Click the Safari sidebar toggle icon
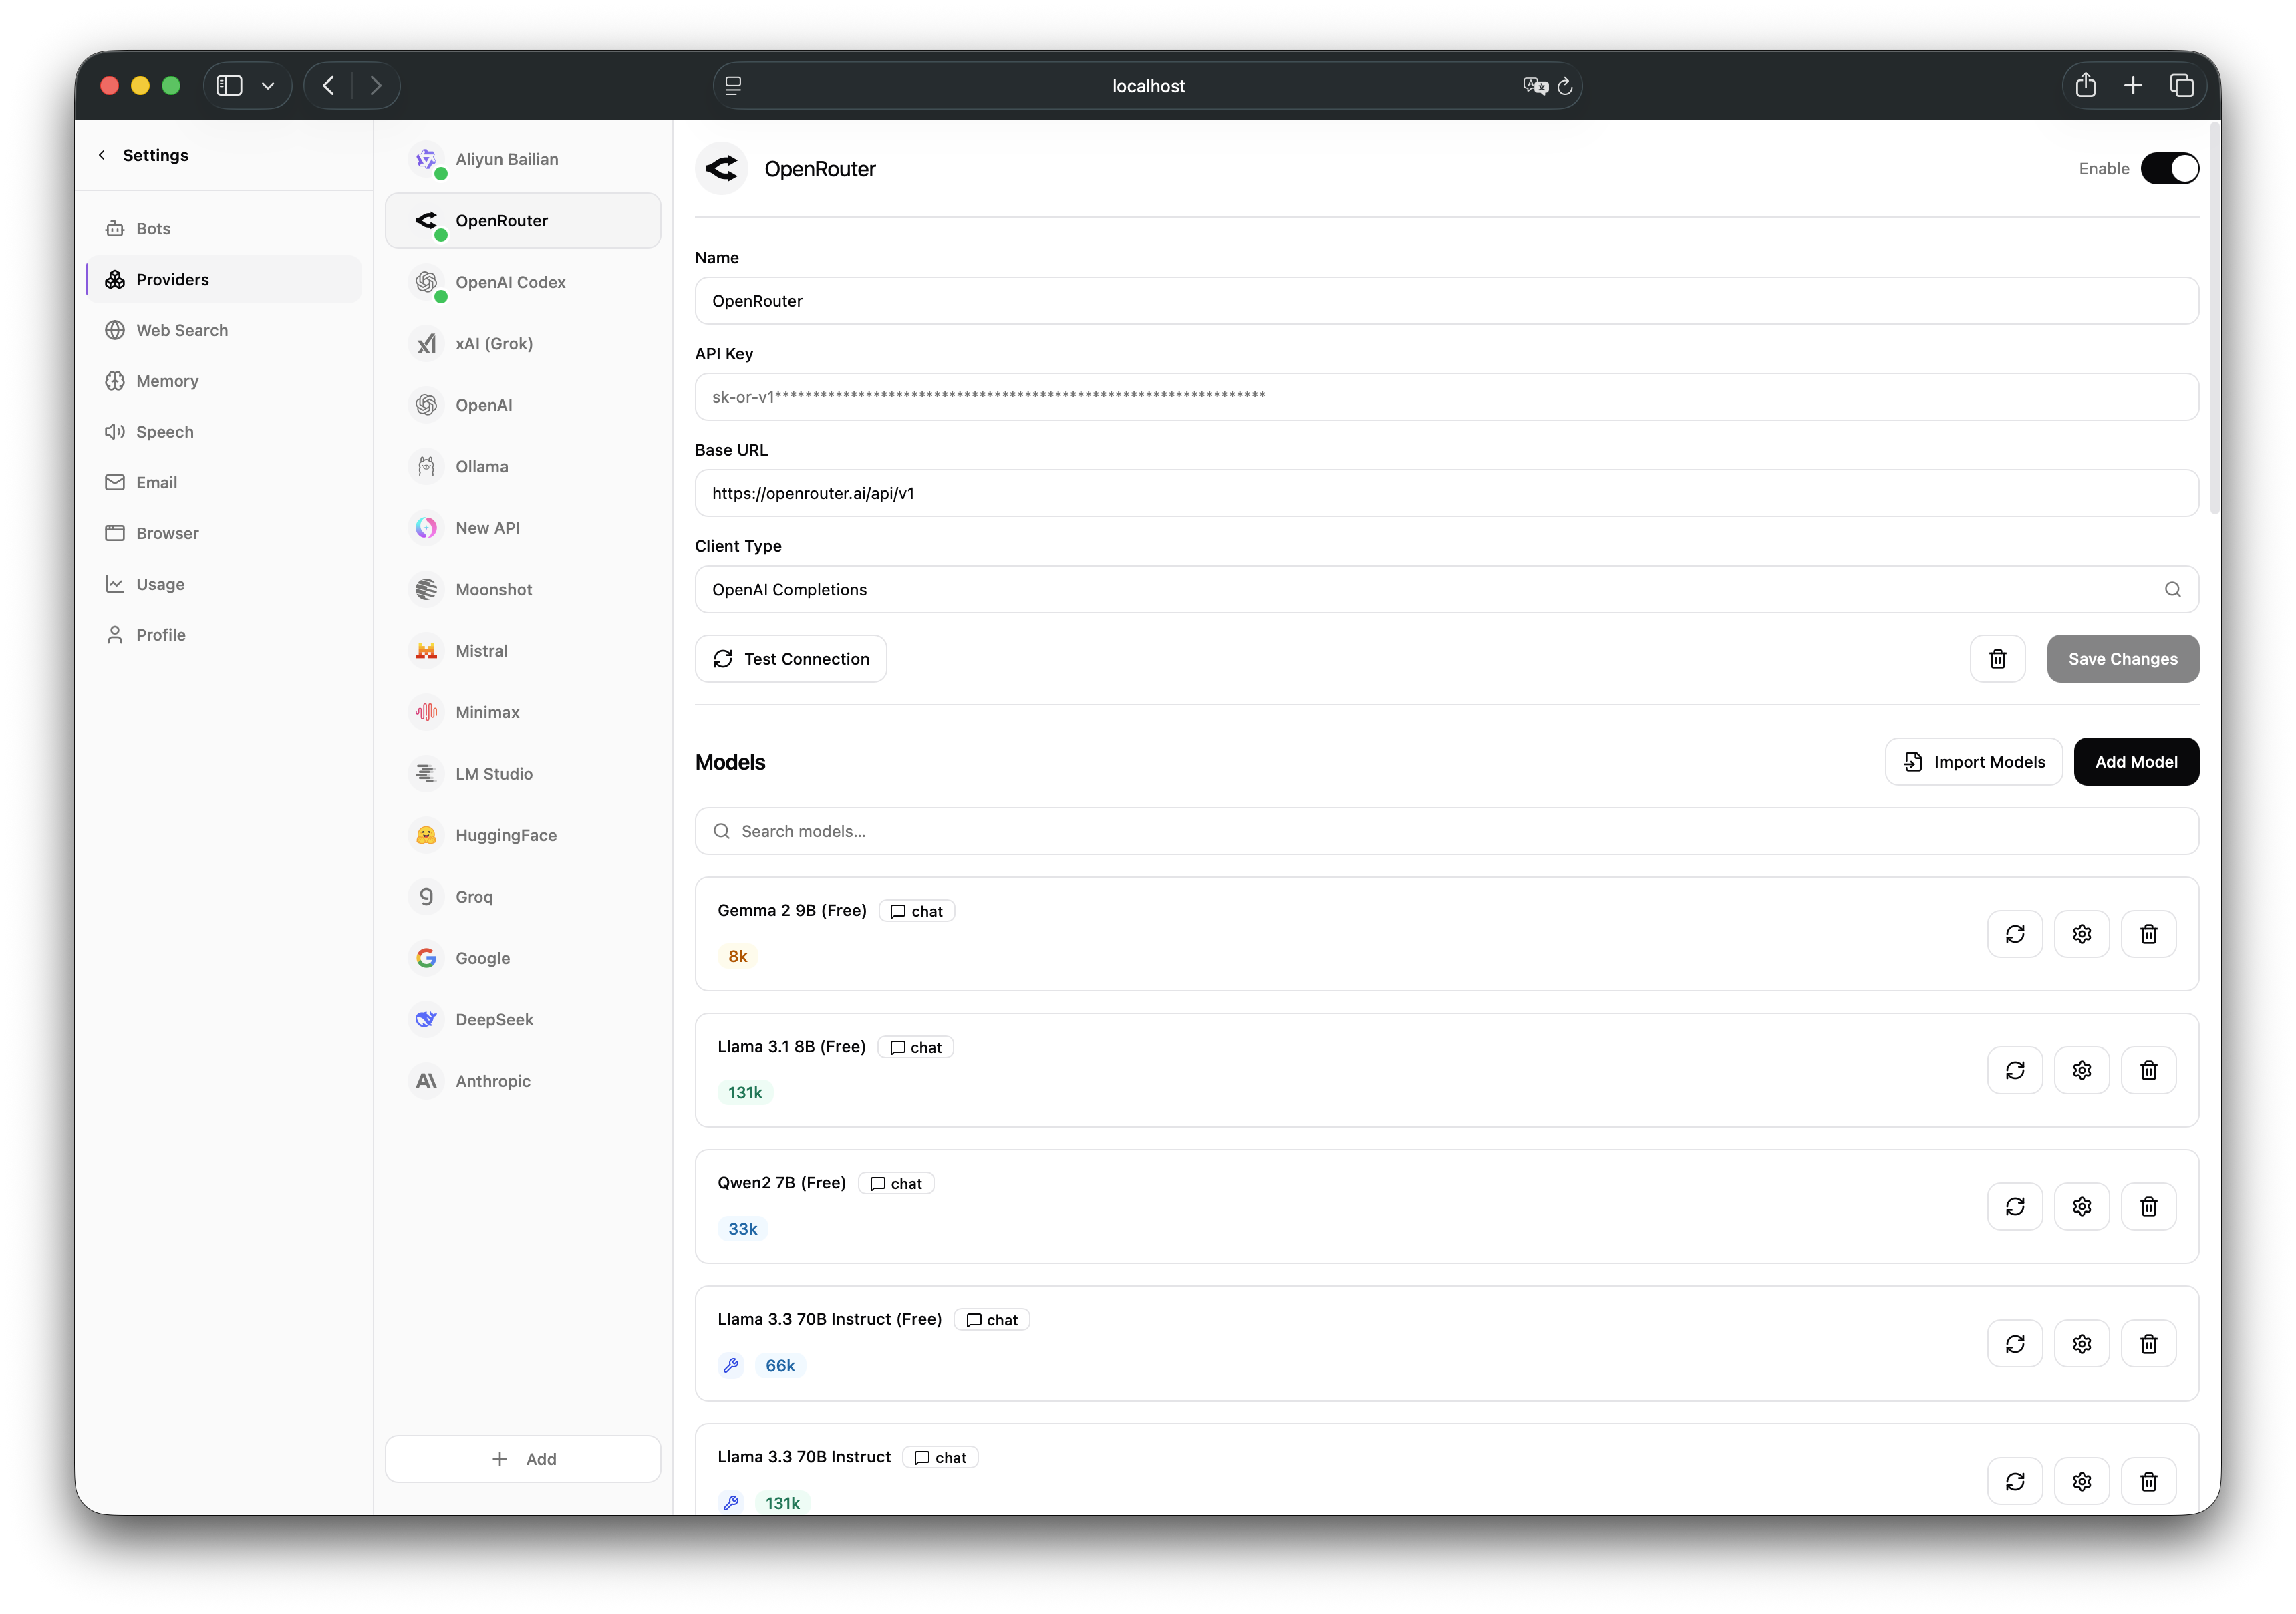 230,86
